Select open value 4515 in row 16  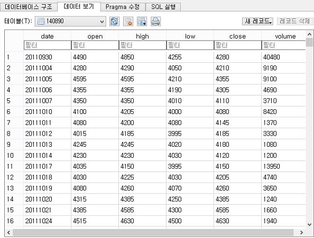tap(95, 221)
